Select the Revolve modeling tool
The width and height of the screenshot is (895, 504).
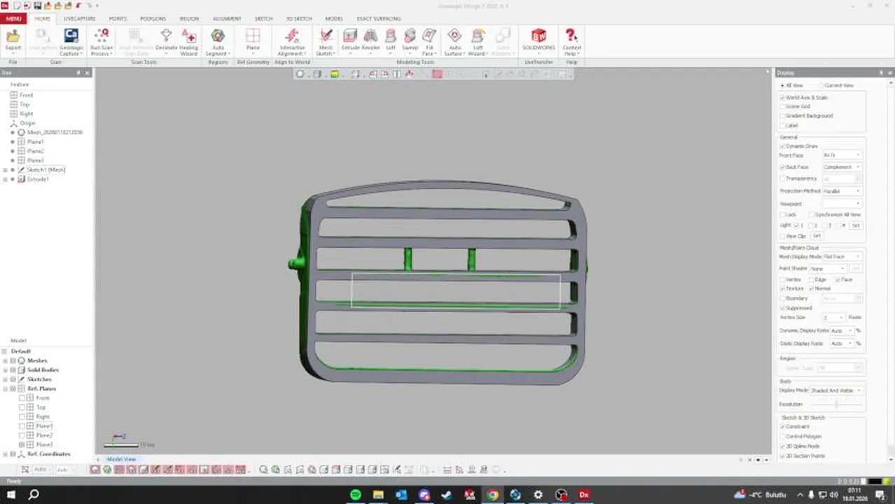point(370,40)
